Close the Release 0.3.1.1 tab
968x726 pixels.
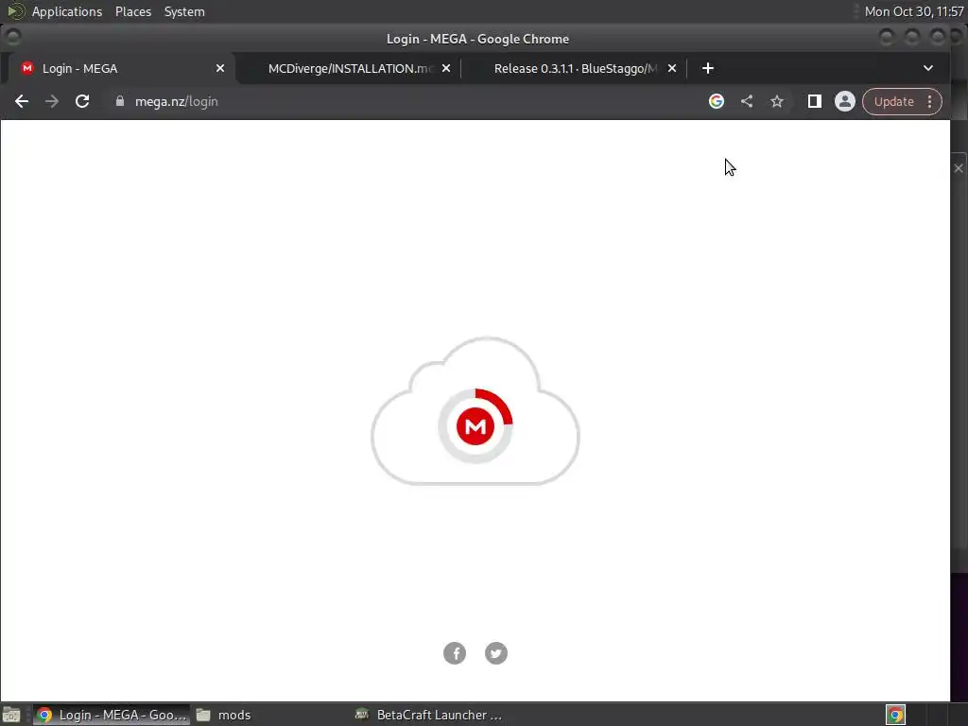672,68
